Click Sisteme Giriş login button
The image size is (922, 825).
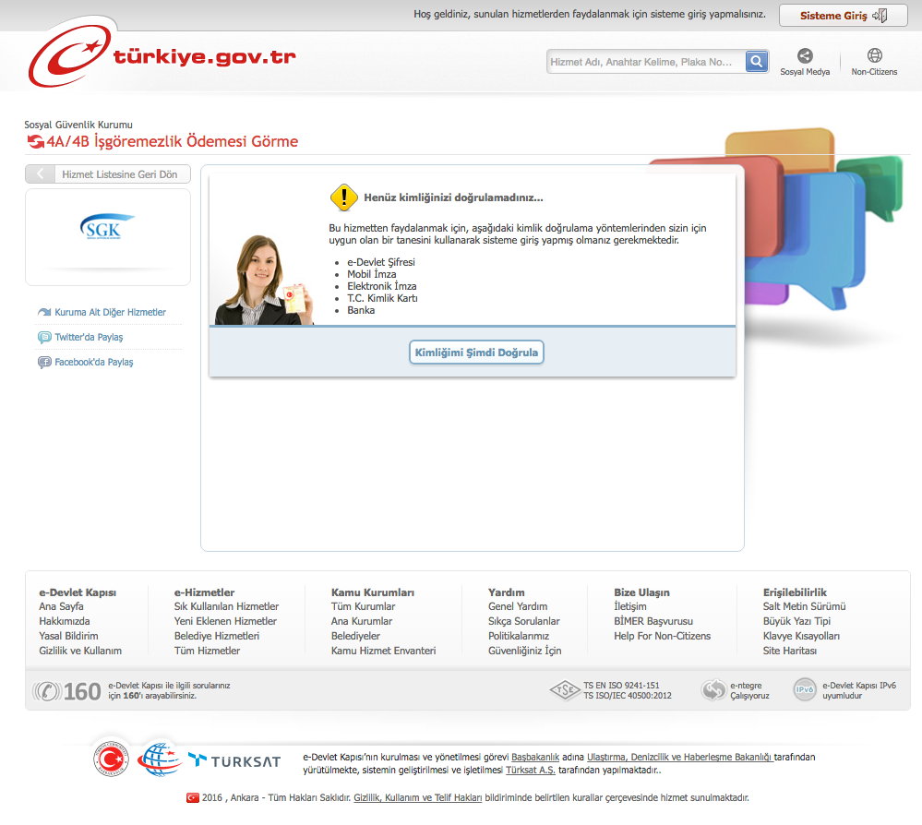click(x=844, y=16)
